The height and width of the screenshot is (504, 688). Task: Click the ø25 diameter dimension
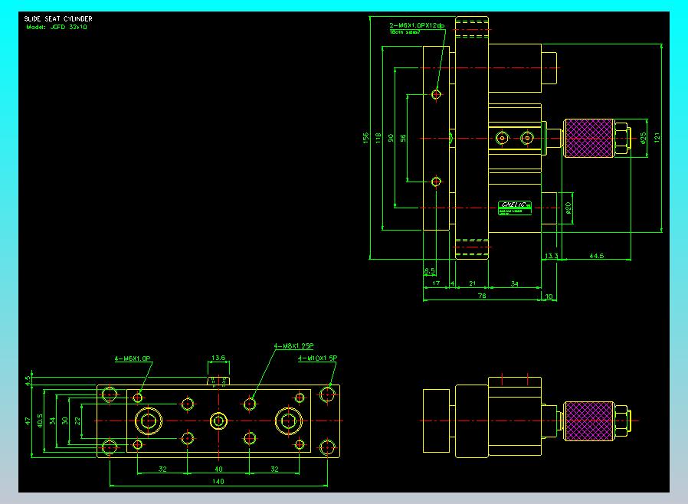coord(644,138)
